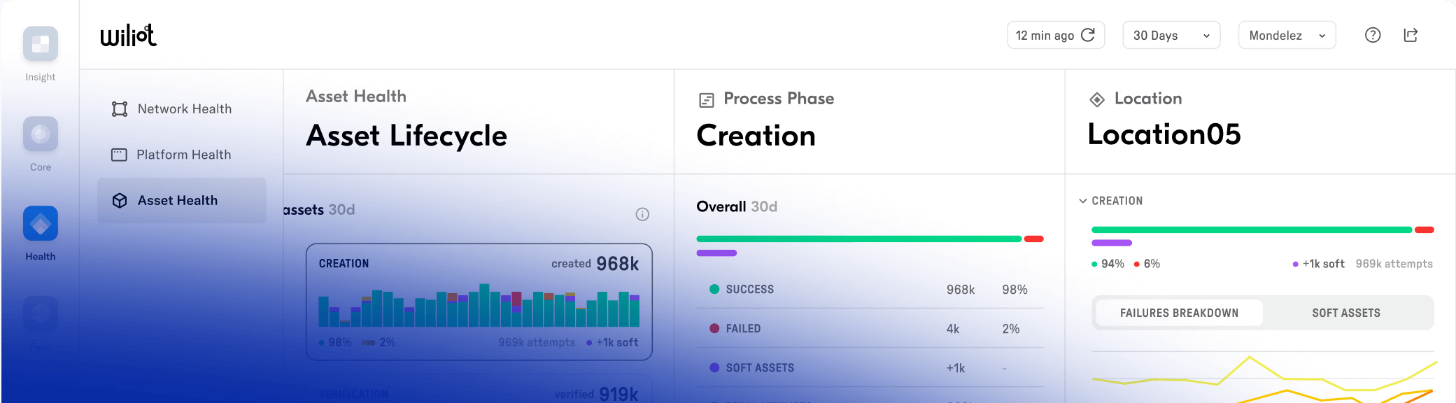The width and height of the screenshot is (1456, 403).
Task: Select Asset Health menu item
Action: click(182, 201)
